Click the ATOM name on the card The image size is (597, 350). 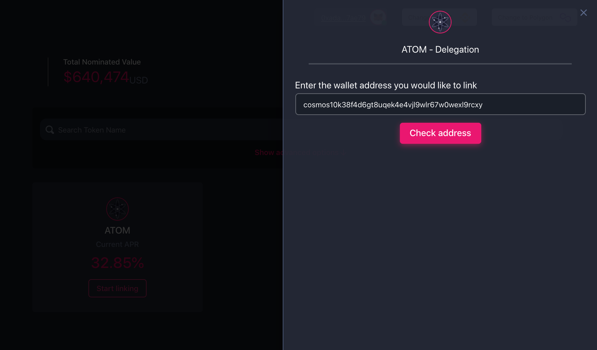point(118,230)
